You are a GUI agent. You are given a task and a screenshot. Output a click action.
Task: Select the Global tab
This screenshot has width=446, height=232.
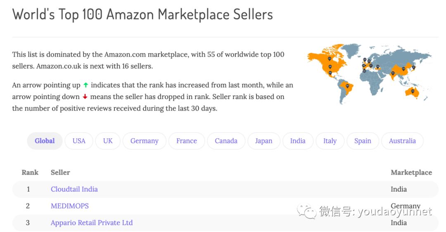coord(45,141)
